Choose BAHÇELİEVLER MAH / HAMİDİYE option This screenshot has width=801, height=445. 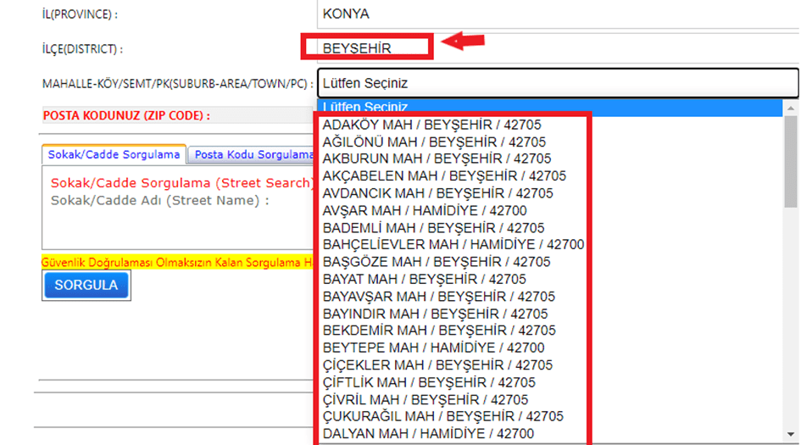(453, 245)
